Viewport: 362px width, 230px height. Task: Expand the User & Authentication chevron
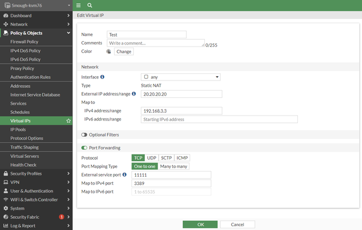[69, 191]
